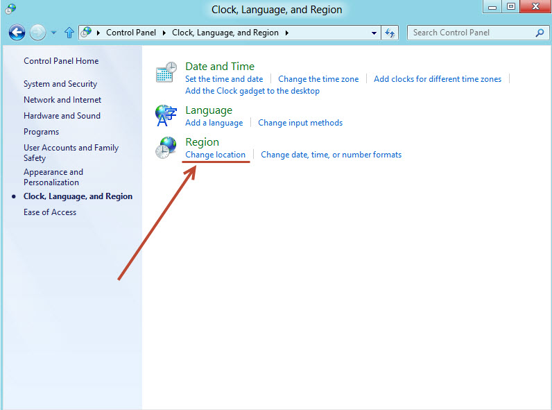The height and width of the screenshot is (410, 552).
Task: Click Set the time and date
Action: click(224, 79)
